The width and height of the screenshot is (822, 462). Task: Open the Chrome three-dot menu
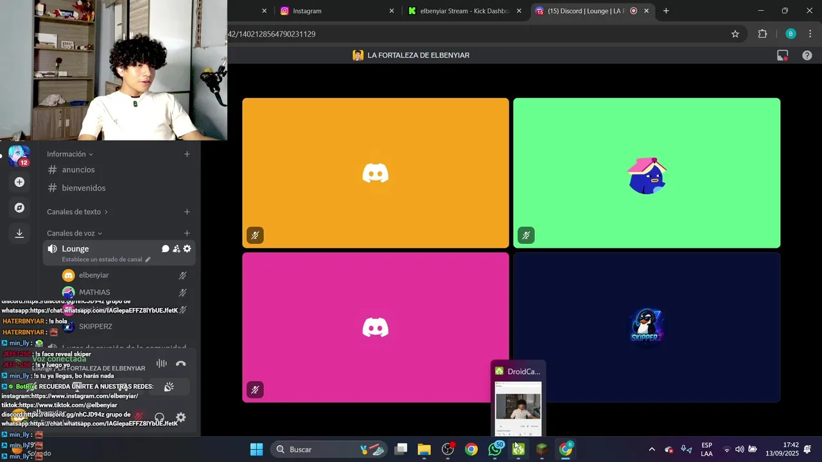tap(810, 34)
